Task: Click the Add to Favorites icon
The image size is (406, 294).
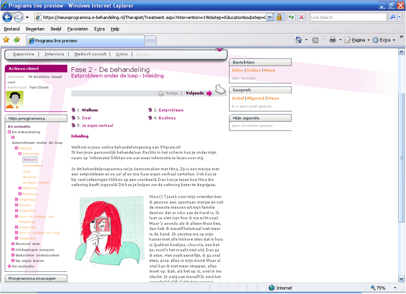Action: click(x=17, y=40)
